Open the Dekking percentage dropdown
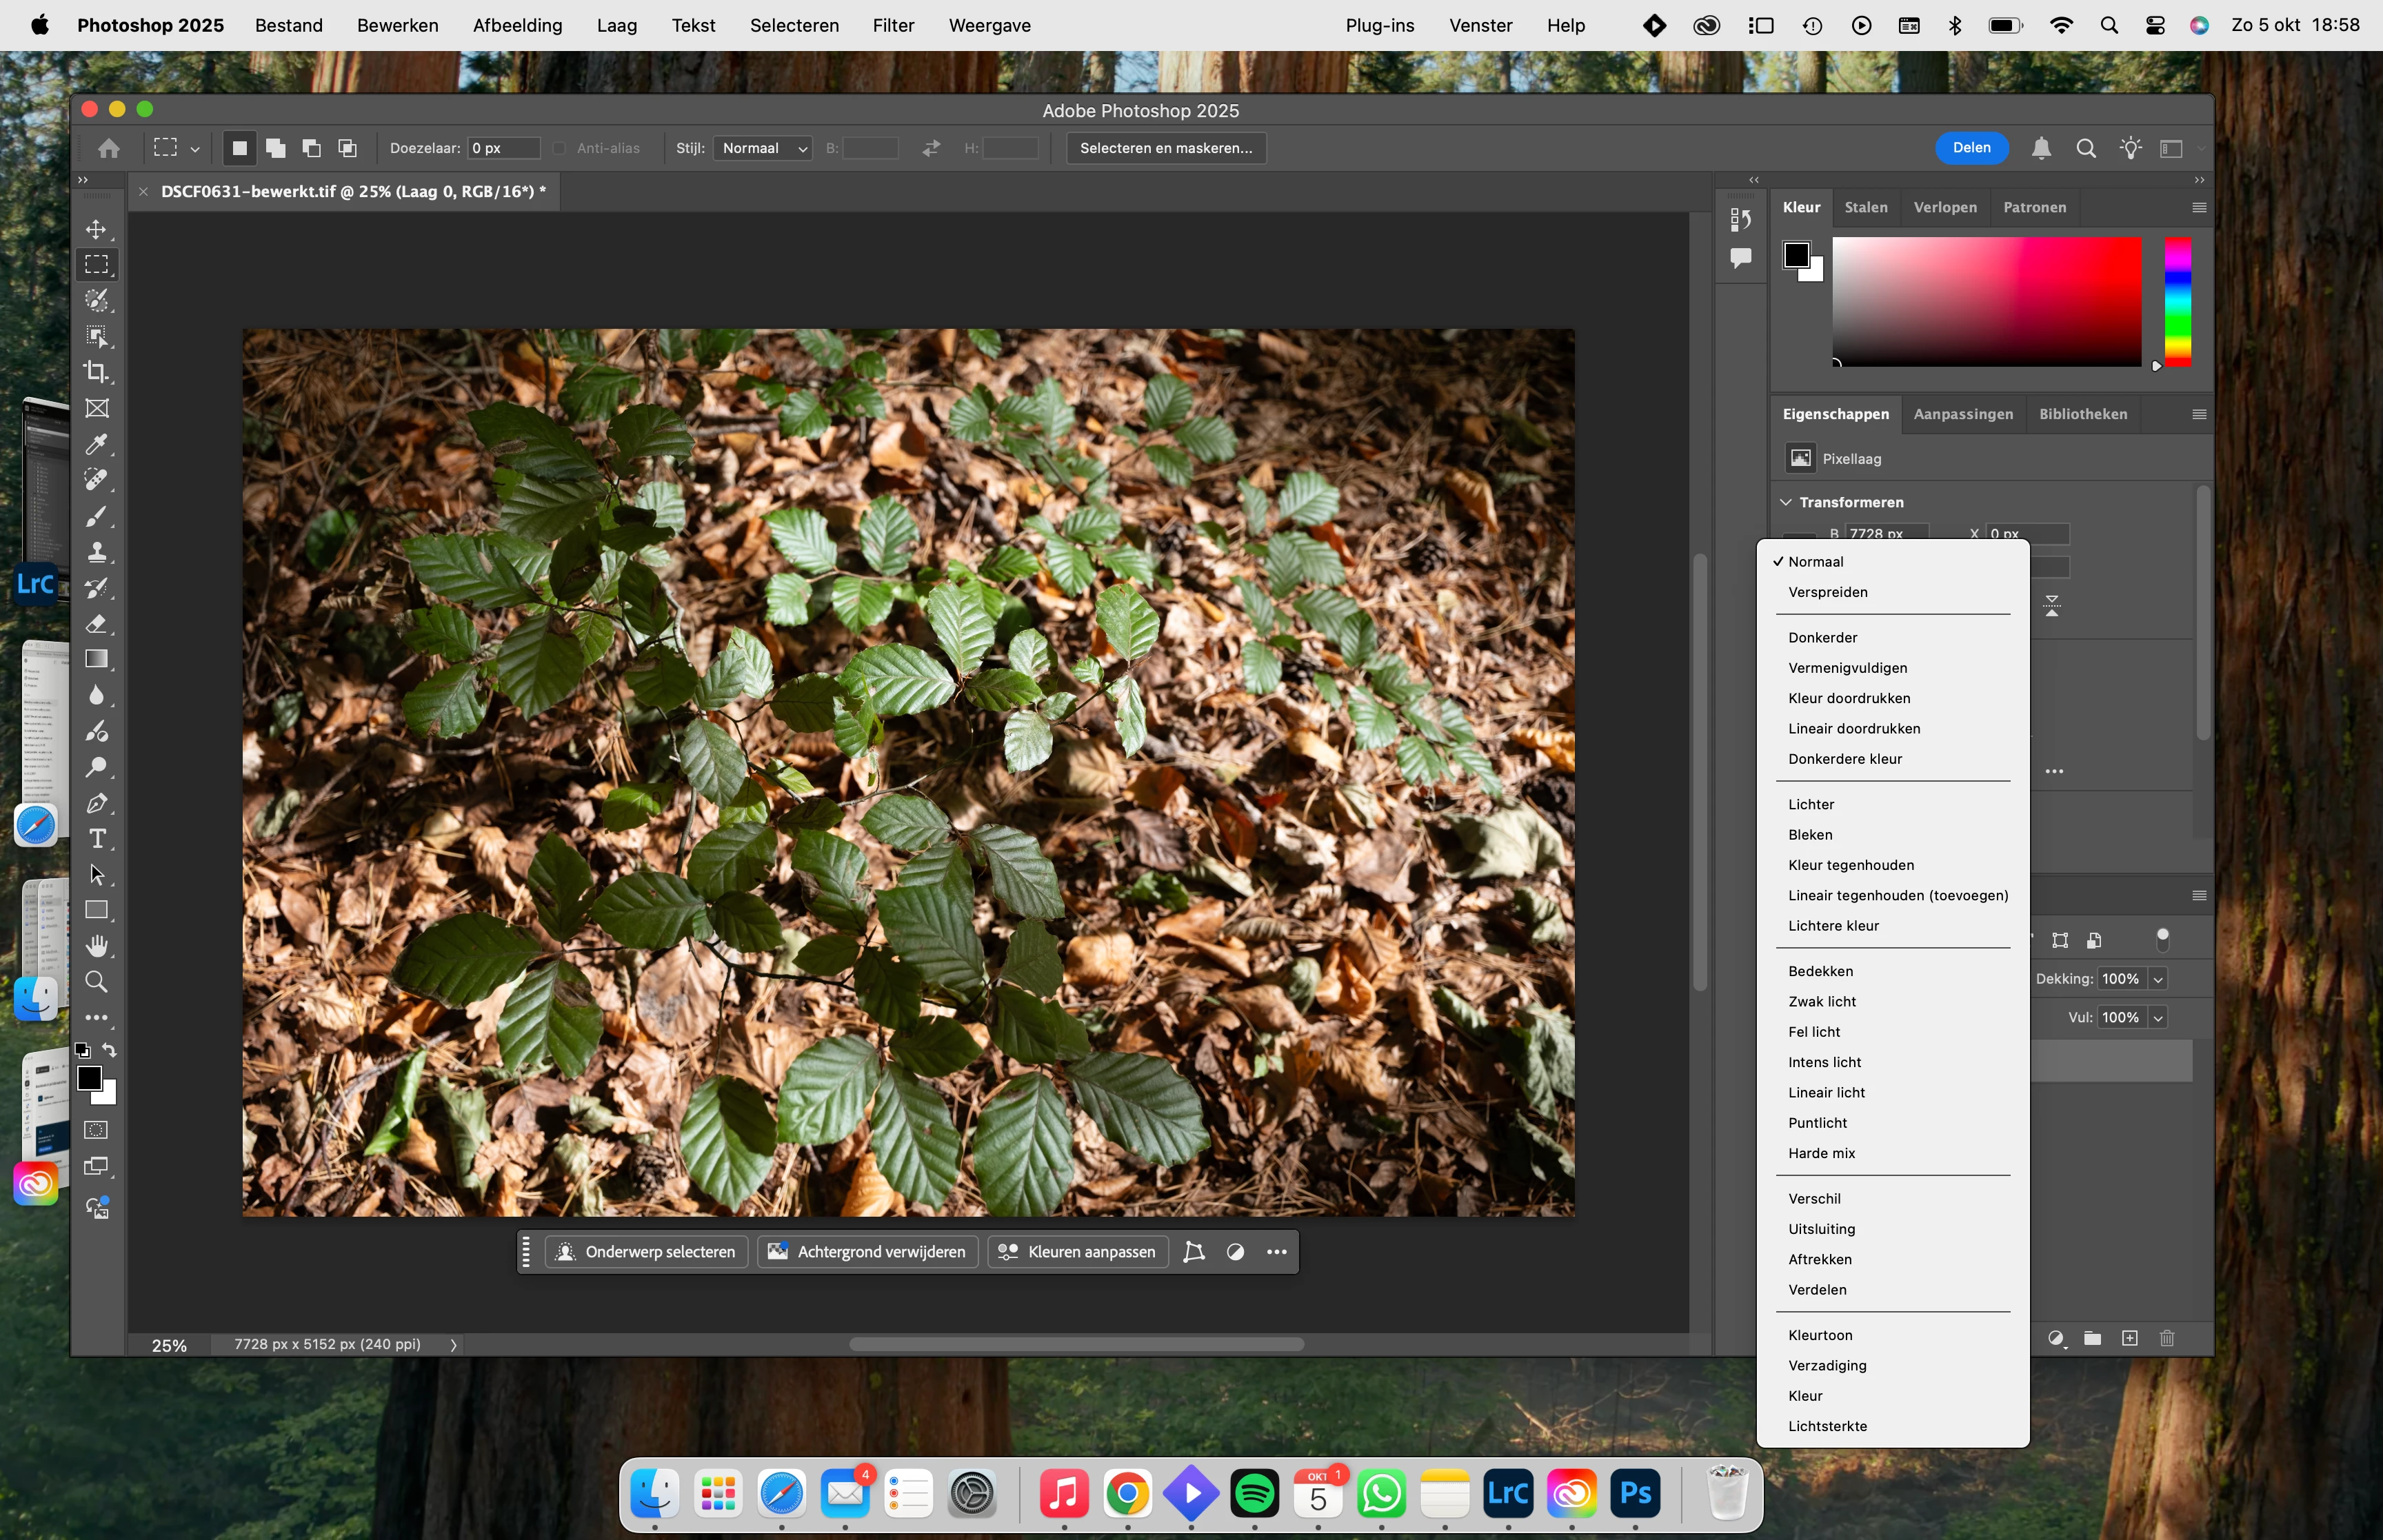This screenshot has width=2383, height=1540. [x=2158, y=979]
